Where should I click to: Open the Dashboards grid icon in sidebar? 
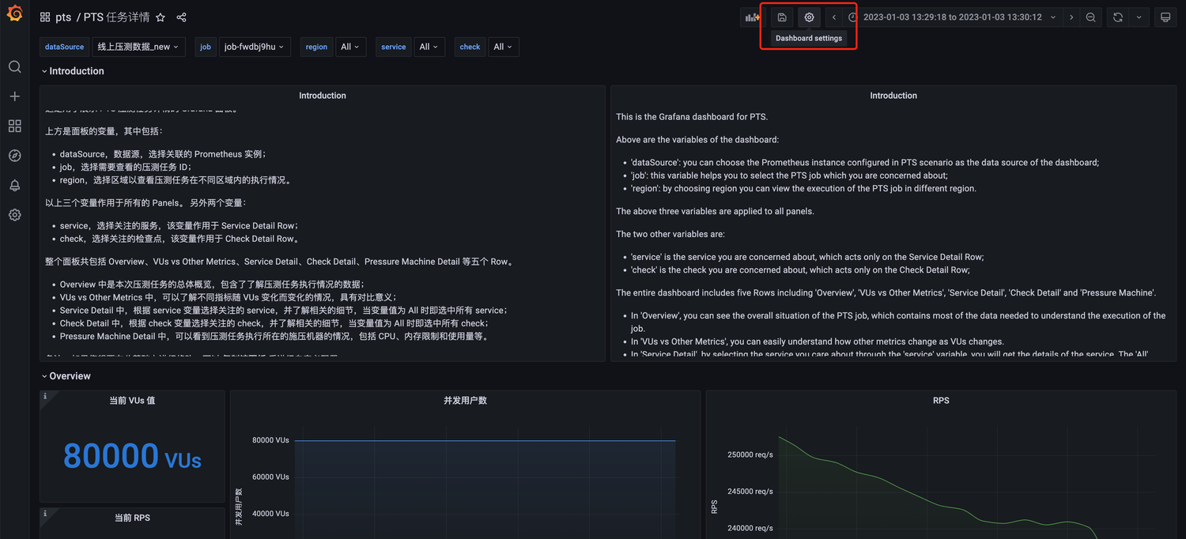pos(14,126)
